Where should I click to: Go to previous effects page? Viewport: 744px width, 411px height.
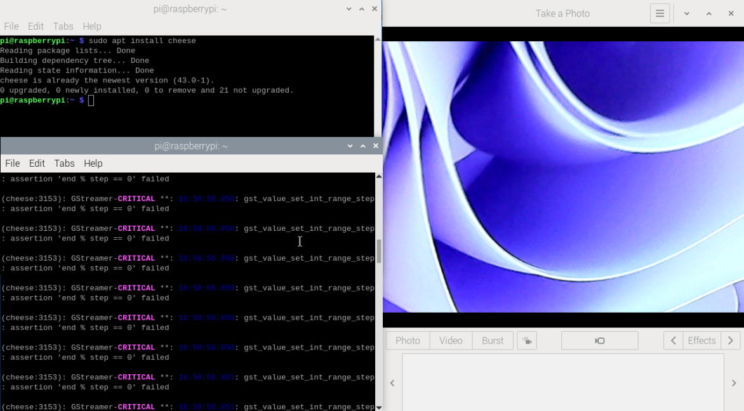tap(673, 341)
